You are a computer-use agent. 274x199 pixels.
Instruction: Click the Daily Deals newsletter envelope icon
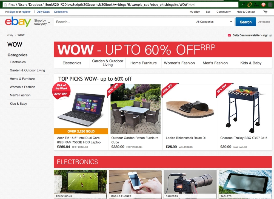[229, 35]
